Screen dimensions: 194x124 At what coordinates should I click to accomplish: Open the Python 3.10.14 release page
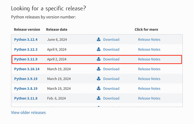27,69
